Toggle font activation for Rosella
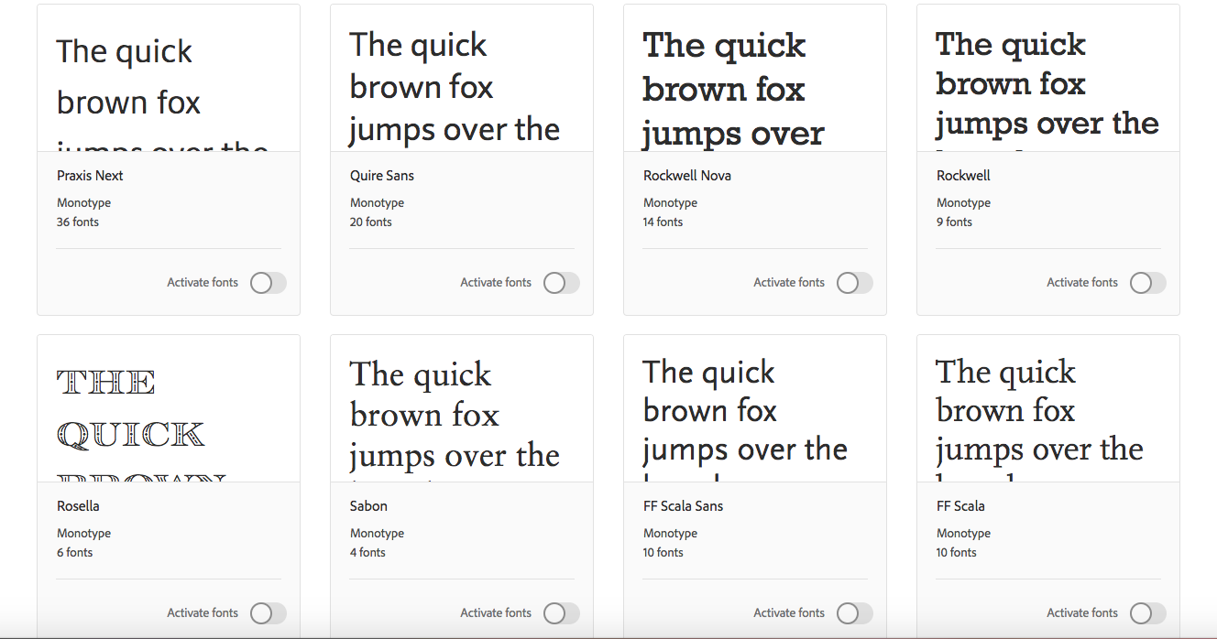 (268, 613)
